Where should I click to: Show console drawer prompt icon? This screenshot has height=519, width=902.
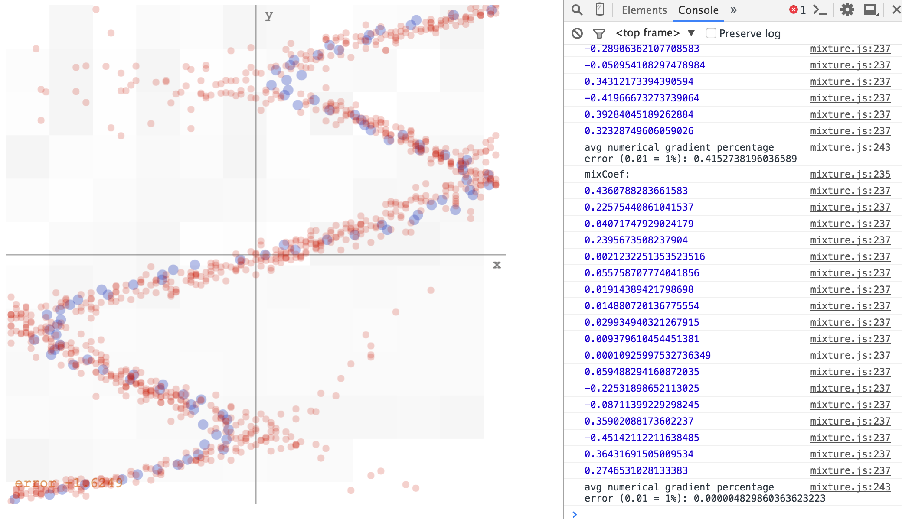pos(820,10)
